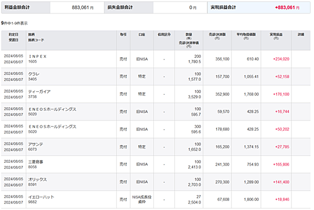314x210 pixels.
Task: Click the 実現損益 column header
Action: [276, 35]
